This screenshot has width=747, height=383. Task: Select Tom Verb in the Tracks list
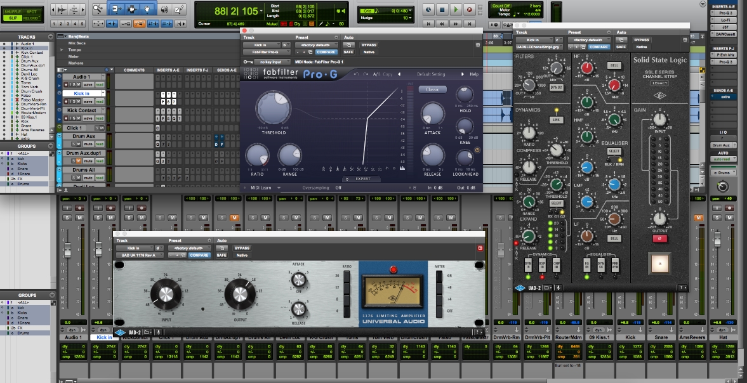(29, 87)
